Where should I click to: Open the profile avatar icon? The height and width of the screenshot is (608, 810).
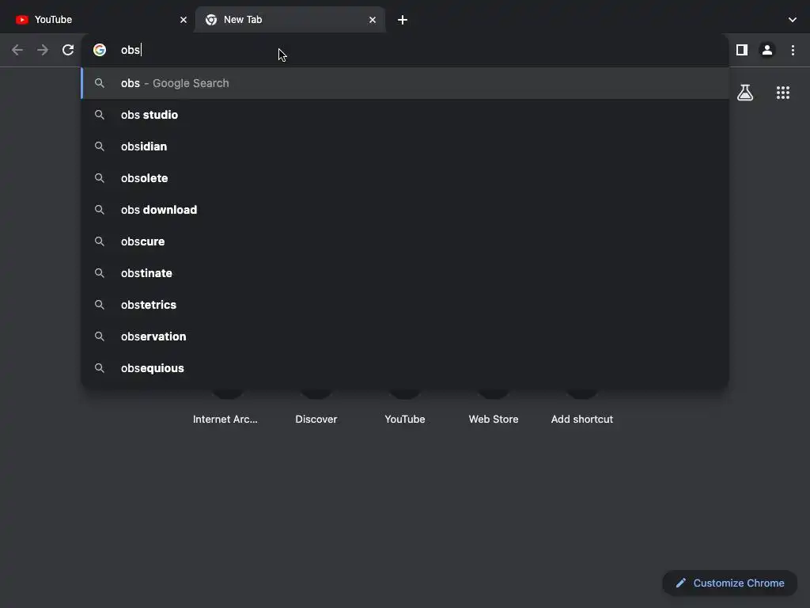[x=767, y=50]
